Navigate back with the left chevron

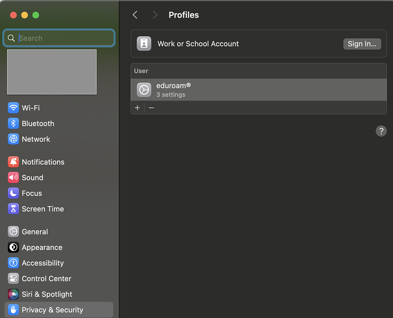pyautogui.click(x=135, y=15)
